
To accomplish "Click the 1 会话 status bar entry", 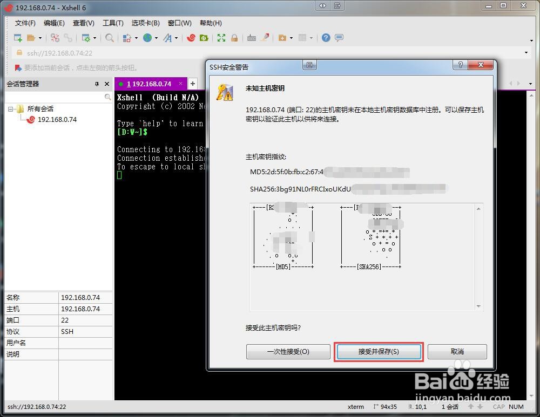I will click(450, 407).
